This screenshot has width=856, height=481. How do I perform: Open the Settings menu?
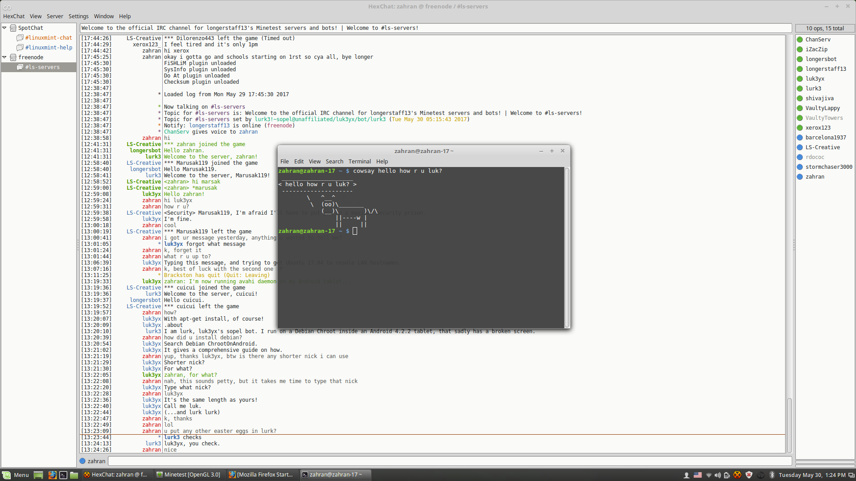[78, 16]
